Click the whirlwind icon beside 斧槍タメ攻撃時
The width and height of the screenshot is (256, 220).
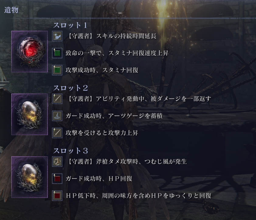point(57,161)
